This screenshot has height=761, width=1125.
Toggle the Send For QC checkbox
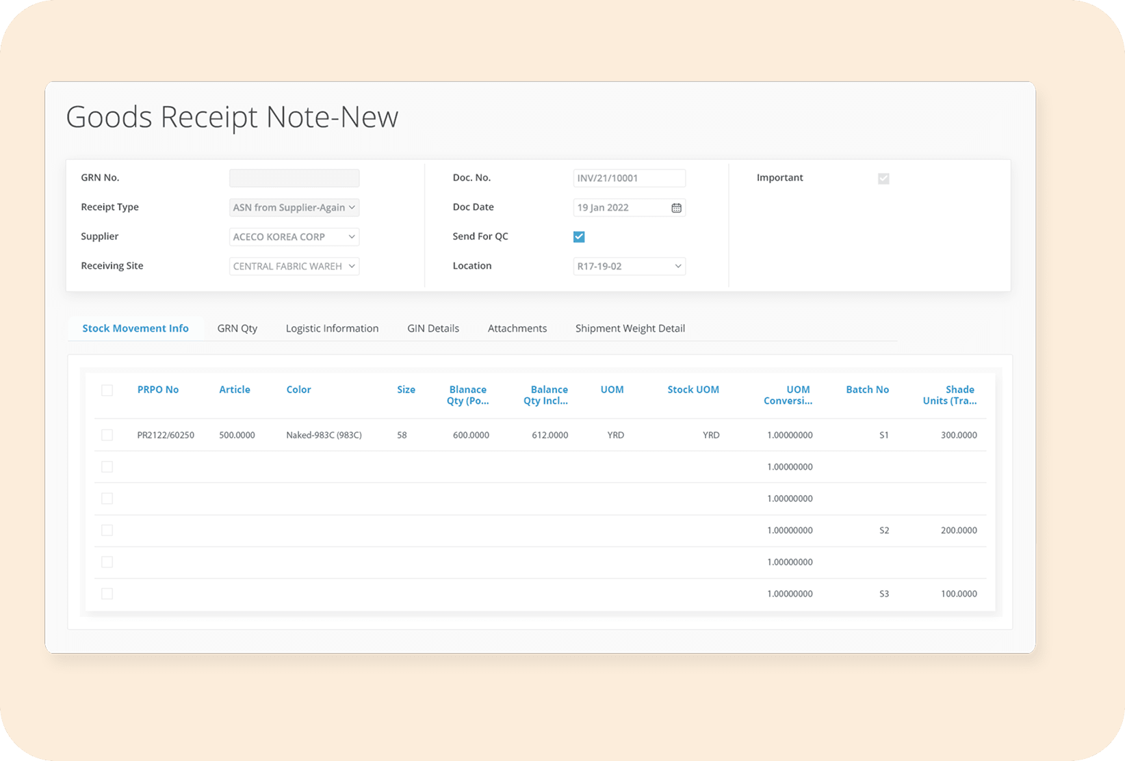pyautogui.click(x=579, y=237)
